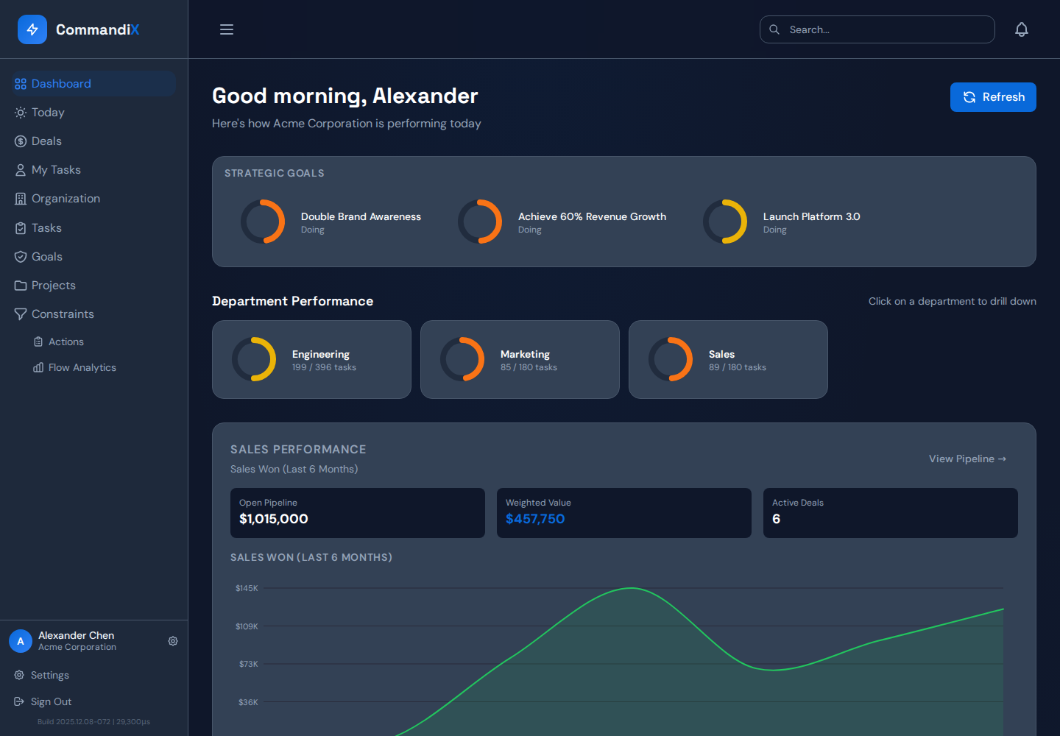Select the Achieve 60% Revenue Growth goal title

point(592,216)
